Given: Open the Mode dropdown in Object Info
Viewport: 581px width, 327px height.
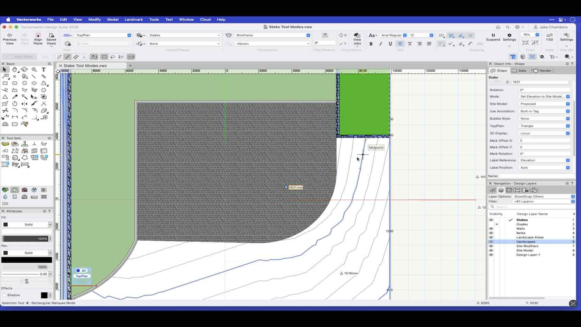Looking at the screenshot, I should (x=545, y=97).
